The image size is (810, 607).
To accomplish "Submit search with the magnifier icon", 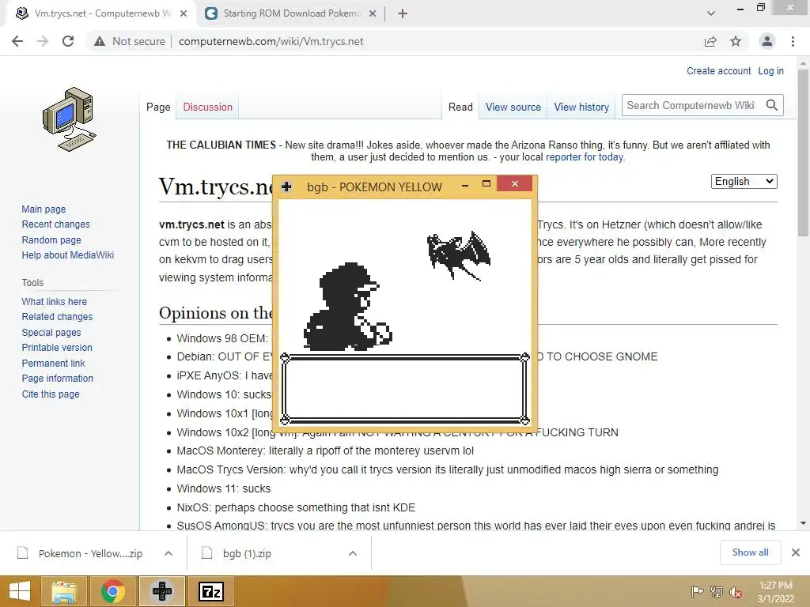I will [x=772, y=105].
